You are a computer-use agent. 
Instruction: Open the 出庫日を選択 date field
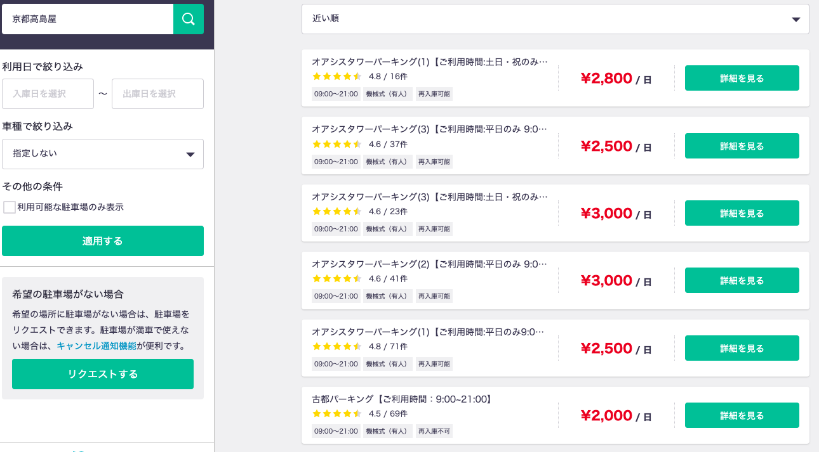(x=157, y=94)
